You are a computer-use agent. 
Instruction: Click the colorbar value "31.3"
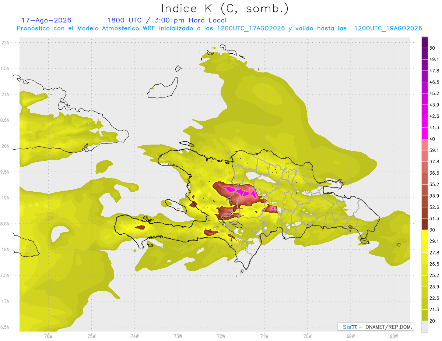(434, 219)
